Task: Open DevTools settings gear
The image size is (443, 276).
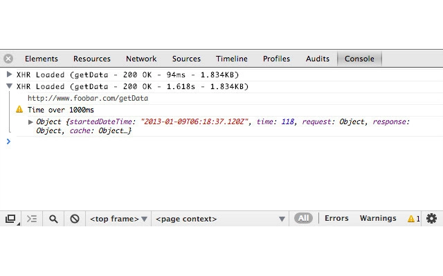Action: (431, 218)
